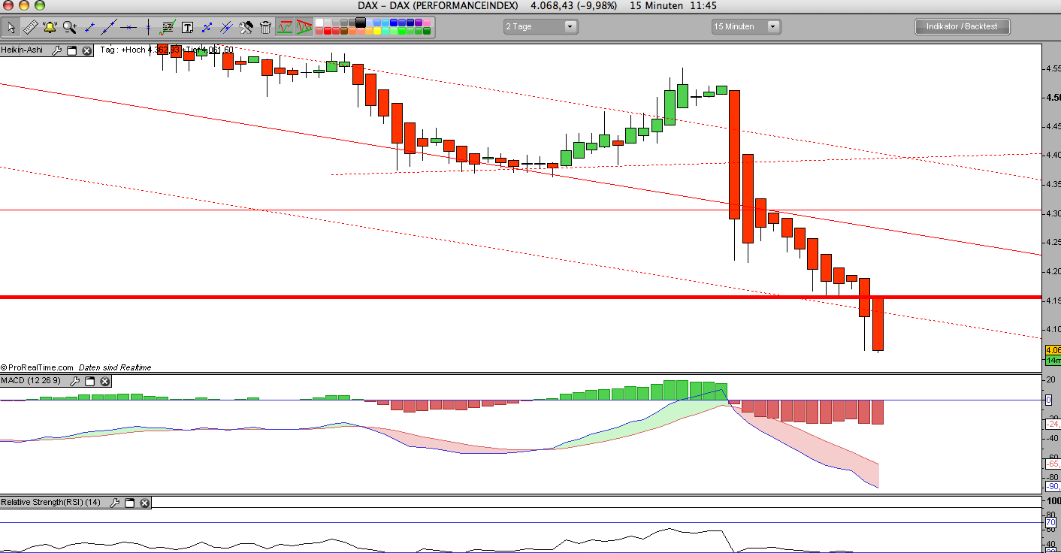Click the Heikin-Ashi panel label
This screenshot has height=553, width=1061.
point(22,50)
